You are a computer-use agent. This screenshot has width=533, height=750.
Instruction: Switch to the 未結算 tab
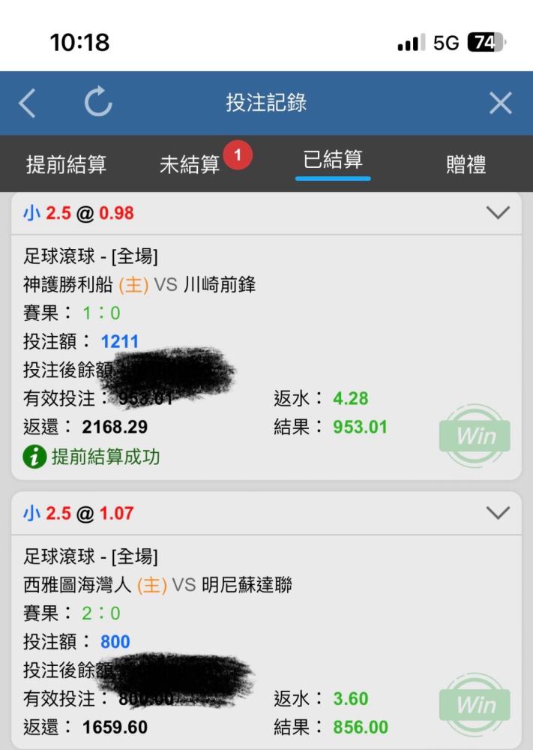(190, 164)
